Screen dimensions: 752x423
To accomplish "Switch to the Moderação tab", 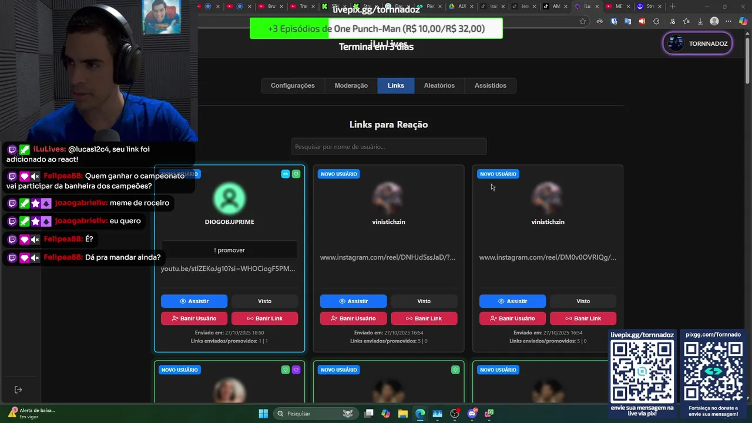I will pos(351,86).
